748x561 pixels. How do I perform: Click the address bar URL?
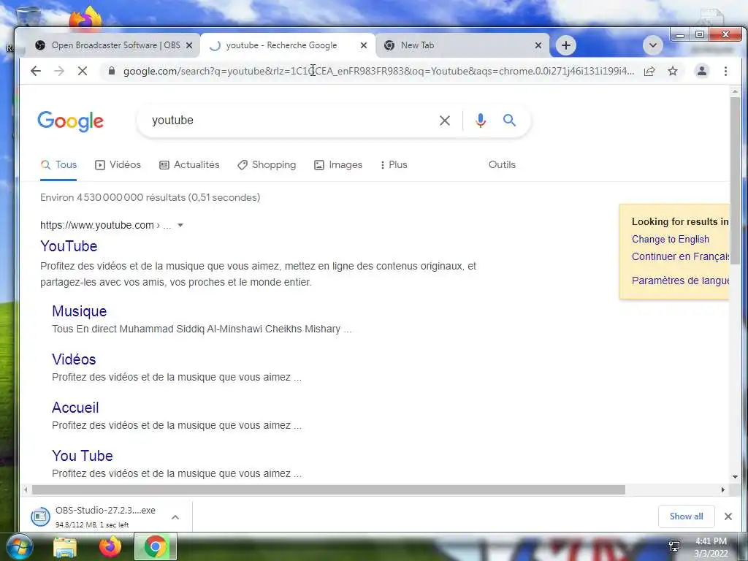click(x=379, y=71)
